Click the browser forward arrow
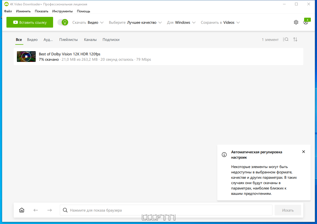The image size is (317, 224). click(x=50, y=210)
